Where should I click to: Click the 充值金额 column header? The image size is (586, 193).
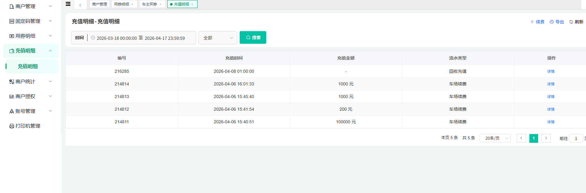coord(346,58)
